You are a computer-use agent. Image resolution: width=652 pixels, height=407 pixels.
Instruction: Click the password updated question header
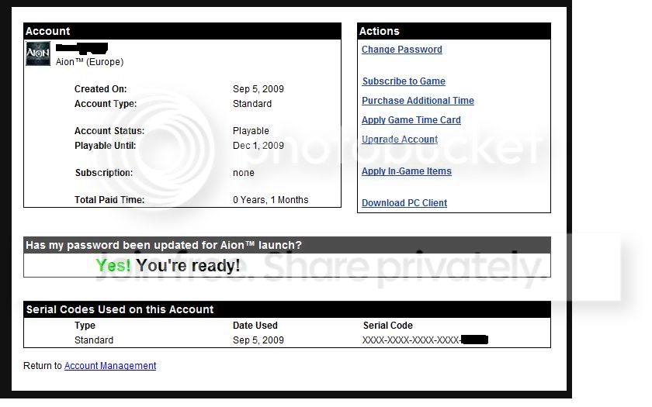click(x=287, y=245)
